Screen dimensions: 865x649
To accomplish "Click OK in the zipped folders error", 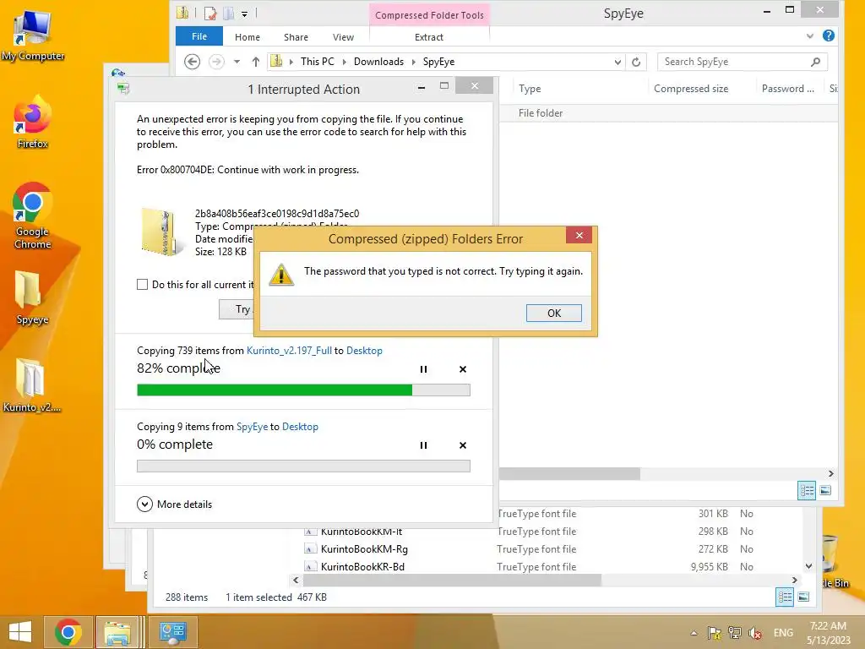I will coord(553,313).
